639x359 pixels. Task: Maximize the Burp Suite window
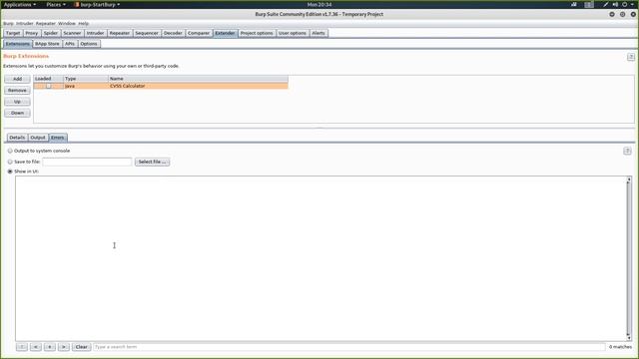pos(622,14)
